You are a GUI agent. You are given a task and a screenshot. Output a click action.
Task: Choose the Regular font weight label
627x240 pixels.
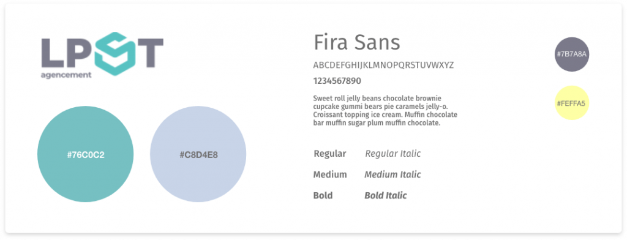coord(330,154)
